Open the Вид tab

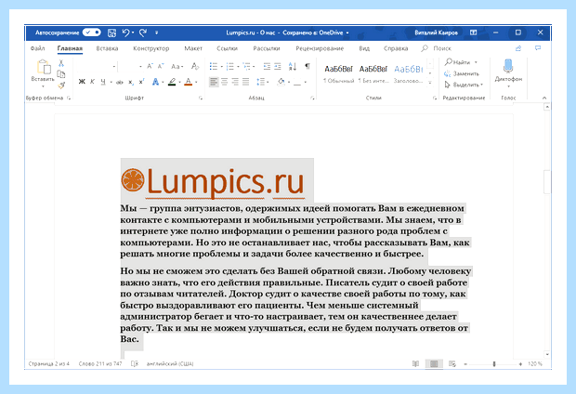coord(364,48)
